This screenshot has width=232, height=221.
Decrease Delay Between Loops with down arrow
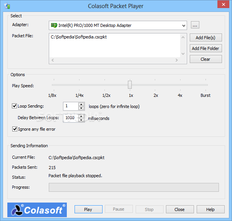pos(81,120)
